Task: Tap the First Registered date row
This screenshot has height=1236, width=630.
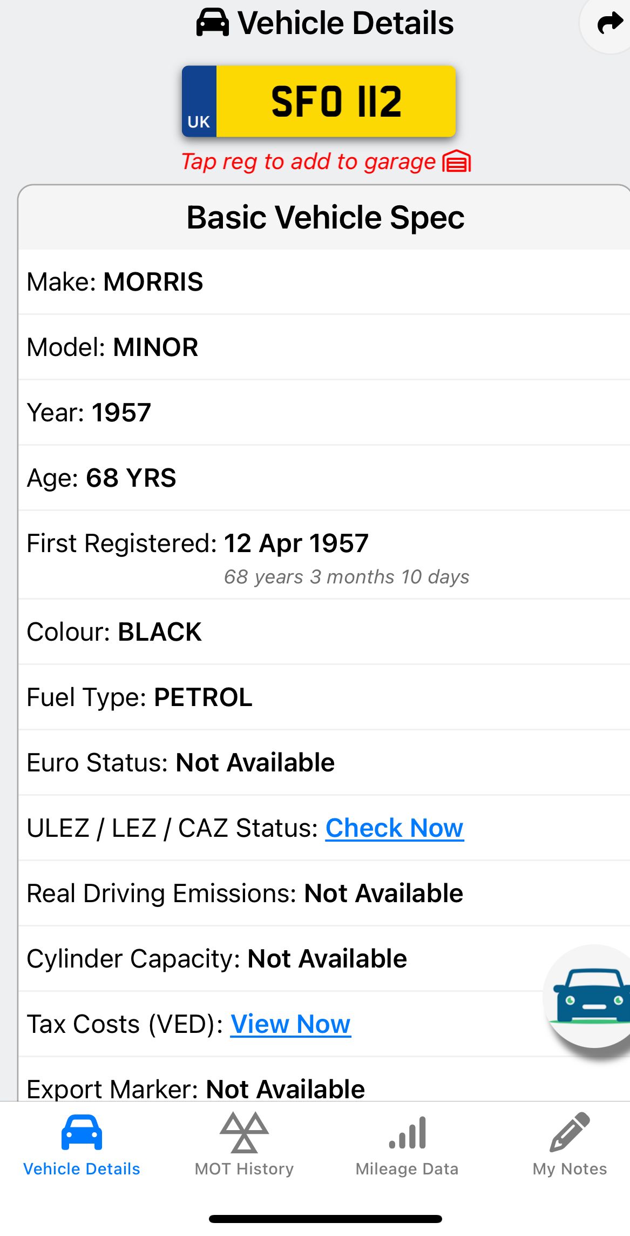Action: pos(324,555)
